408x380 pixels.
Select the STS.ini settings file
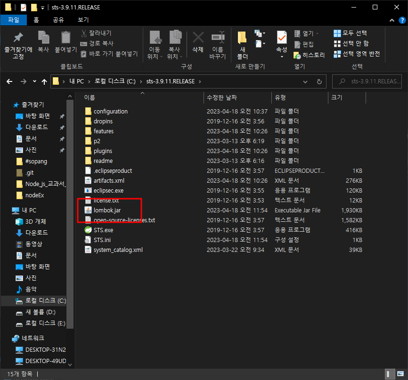pos(102,240)
